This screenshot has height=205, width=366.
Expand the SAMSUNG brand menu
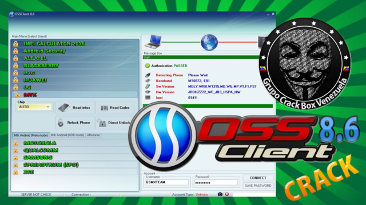(74, 157)
